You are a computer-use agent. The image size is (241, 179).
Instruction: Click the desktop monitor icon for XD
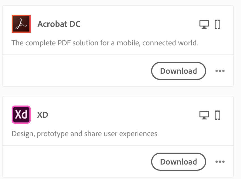[204, 115]
